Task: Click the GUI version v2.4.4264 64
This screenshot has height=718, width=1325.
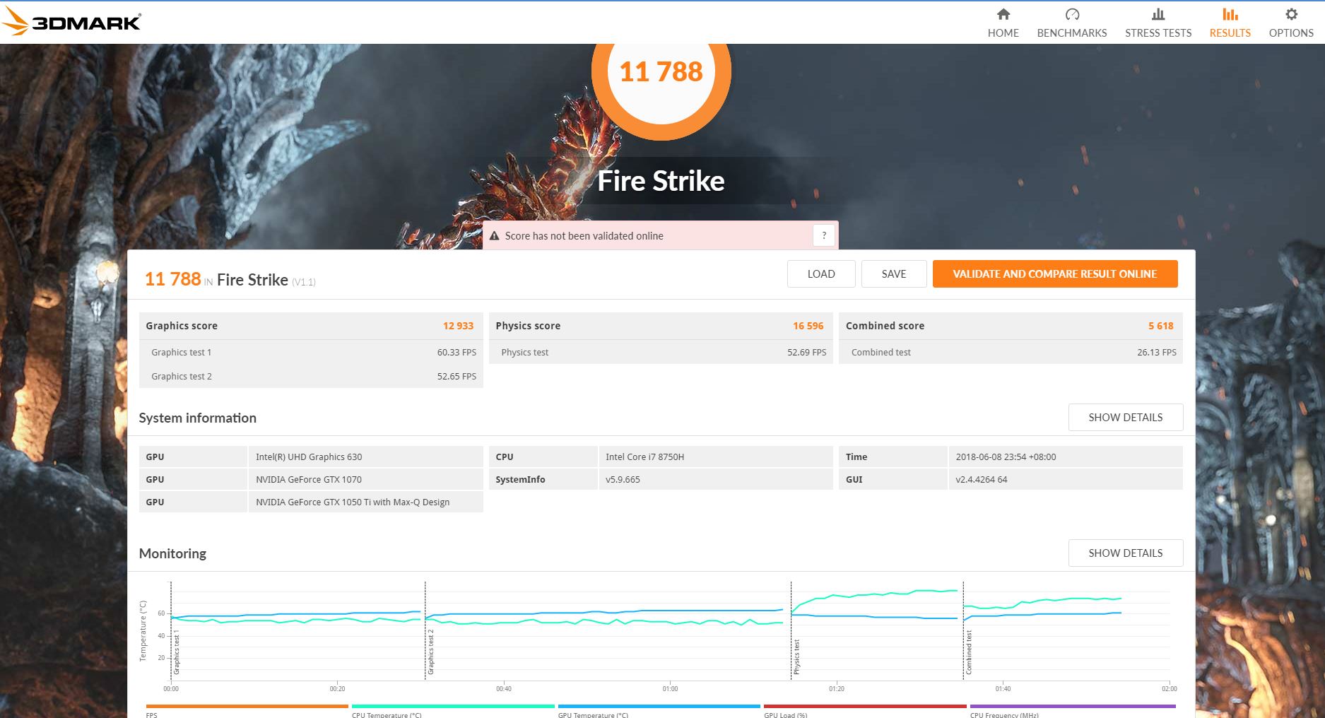Action: point(981,479)
